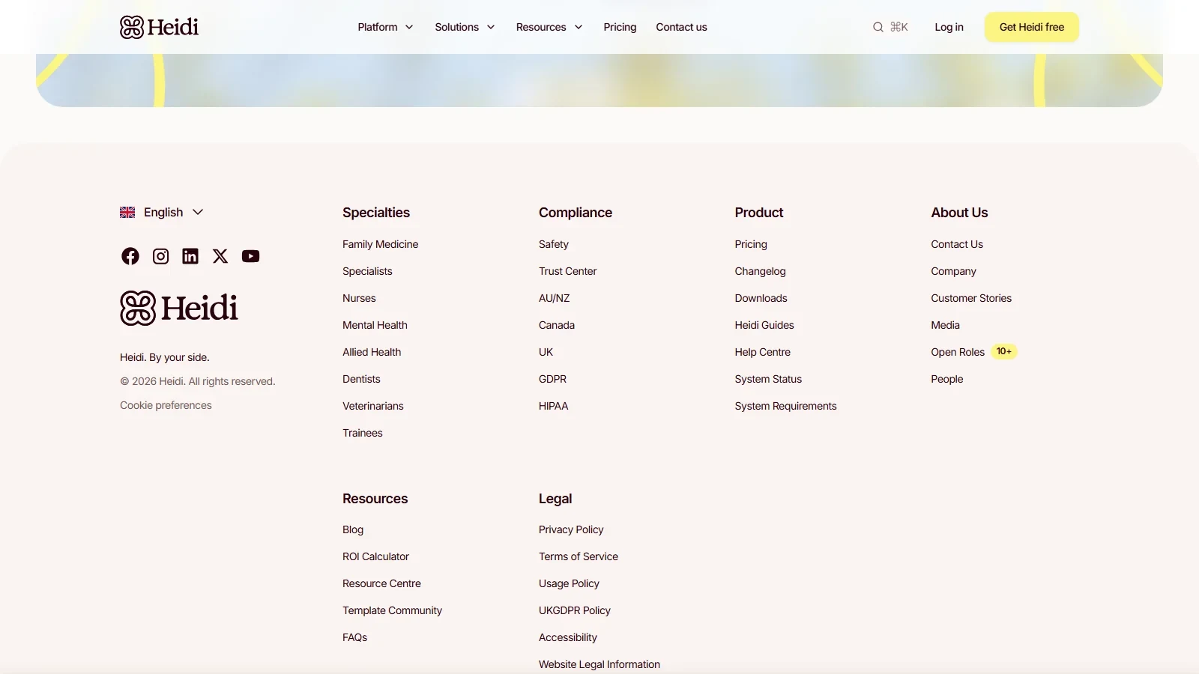
Task: Click the Log in link
Action: click(x=949, y=27)
